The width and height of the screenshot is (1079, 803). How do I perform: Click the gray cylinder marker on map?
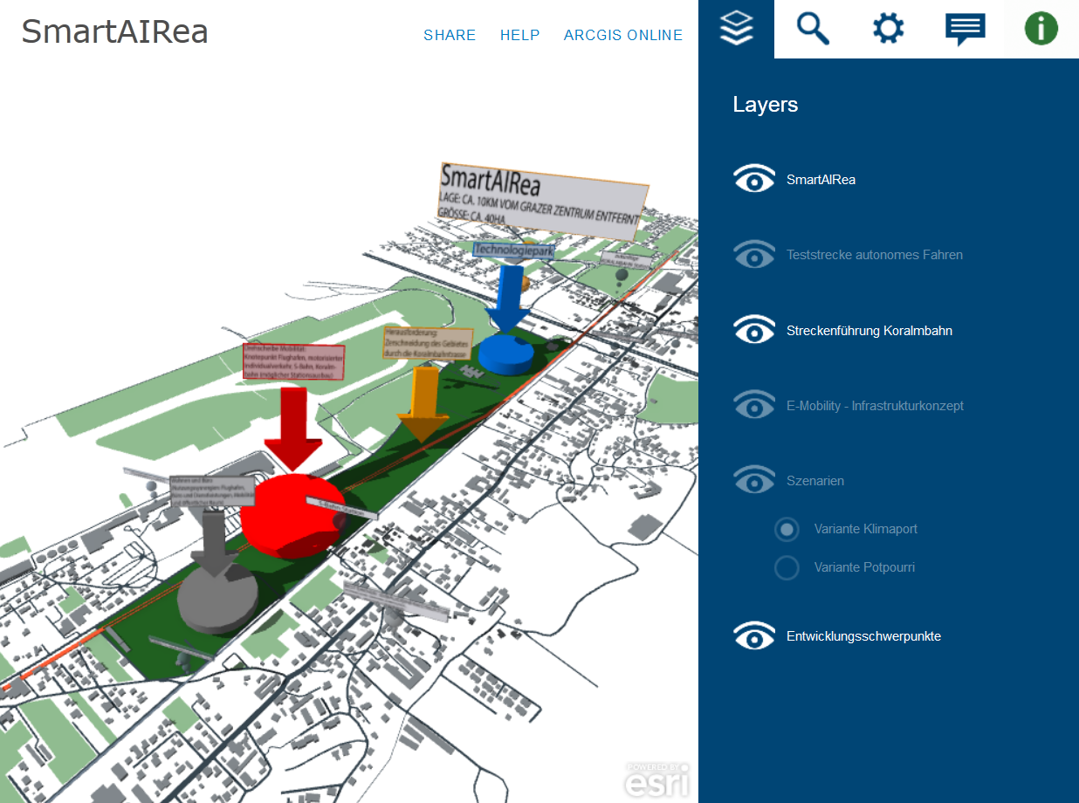click(217, 597)
